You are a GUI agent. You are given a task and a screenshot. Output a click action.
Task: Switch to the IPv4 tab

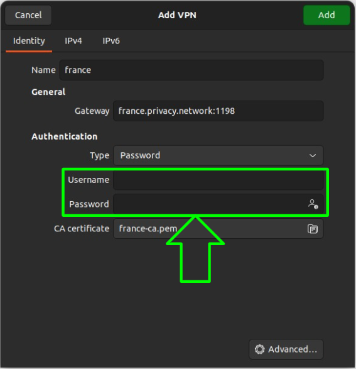pos(73,41)
